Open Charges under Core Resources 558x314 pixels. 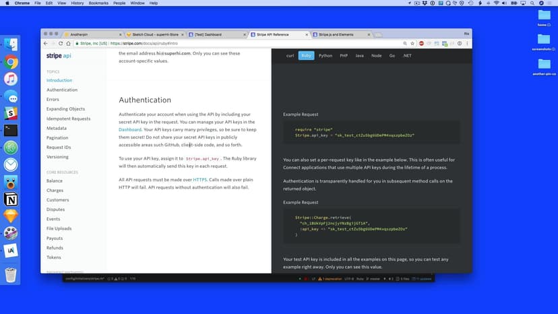click(x=55, y=191)
